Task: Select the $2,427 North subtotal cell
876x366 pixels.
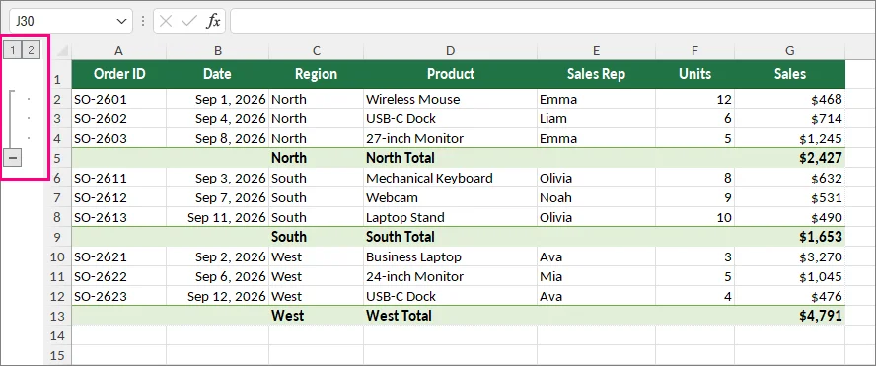Action: pyautogui.click(x=789, y=158)
